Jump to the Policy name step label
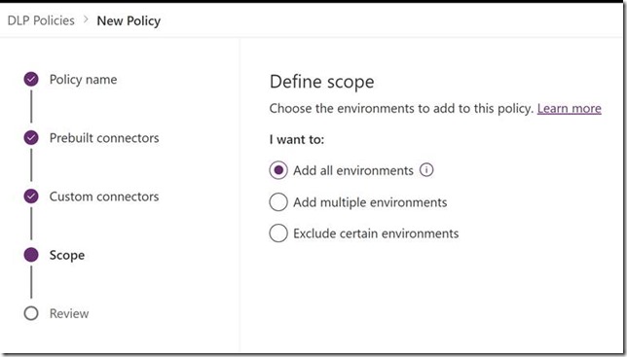 coord(83,80)
